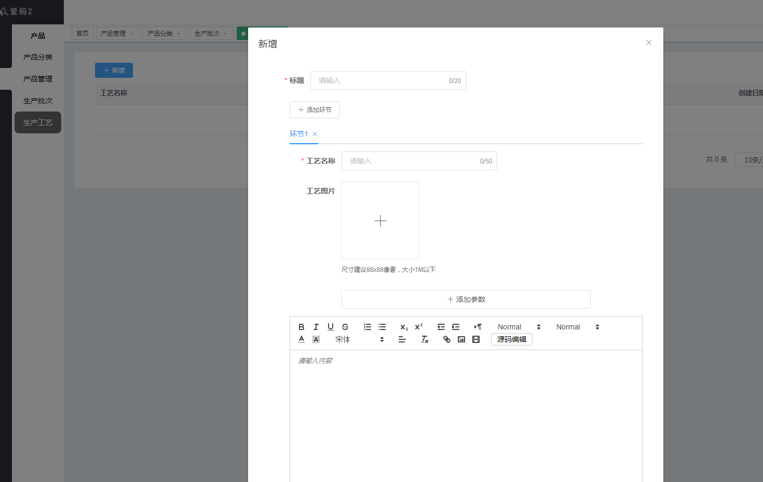Switch to the 首页 tab
763x482 pixels.
coord(83,33)
